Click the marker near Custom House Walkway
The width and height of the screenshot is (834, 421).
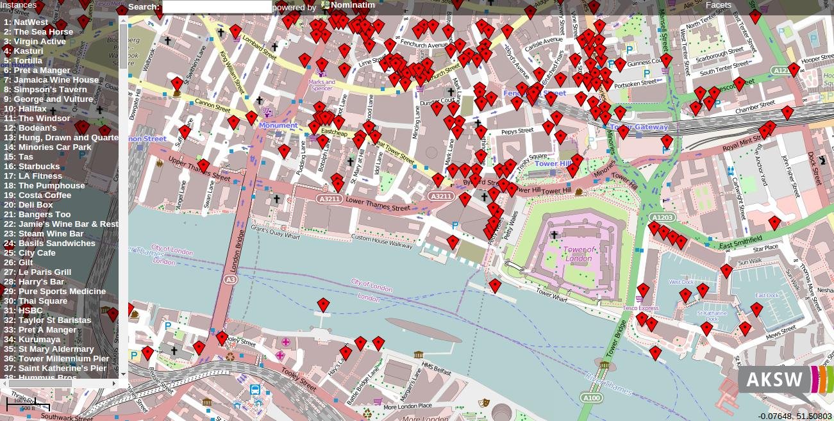coord(453,243)
